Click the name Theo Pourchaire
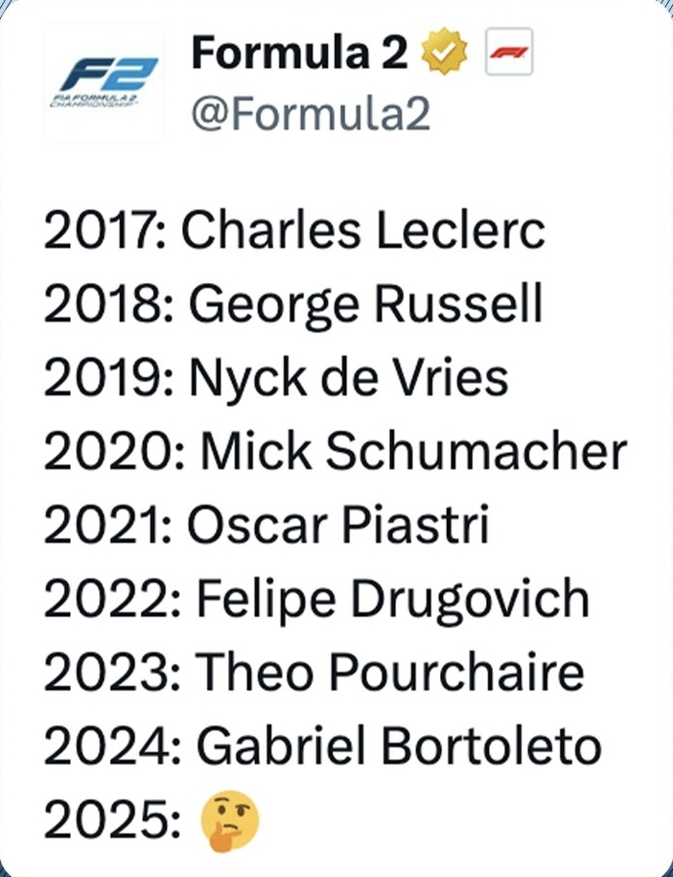673x877 pixels. click(390, 673)
